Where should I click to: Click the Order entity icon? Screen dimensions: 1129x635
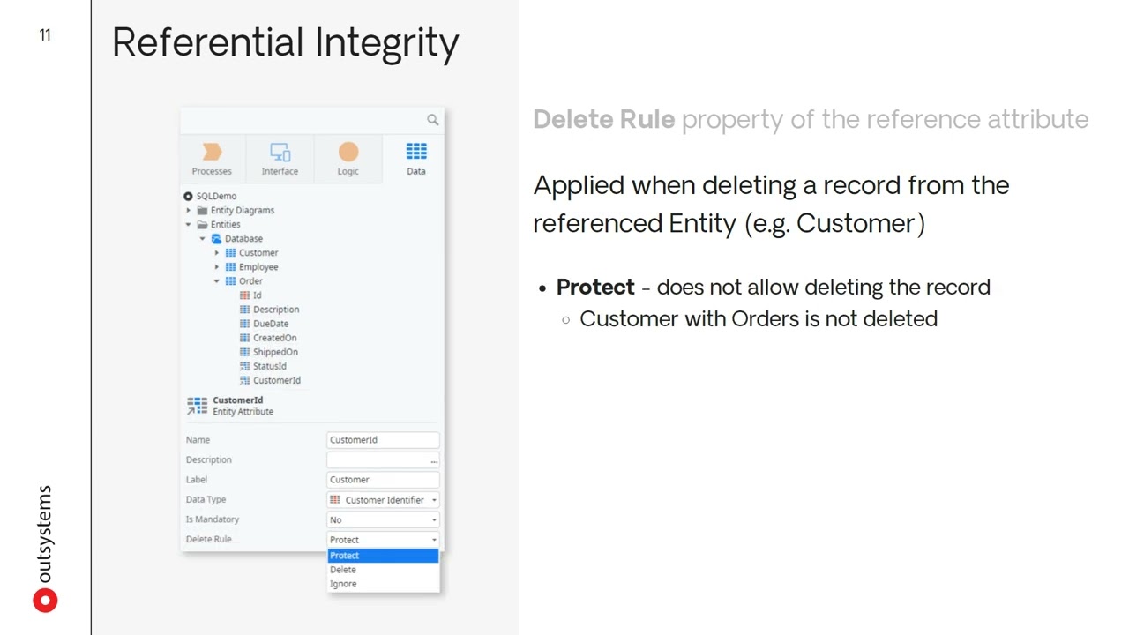click(x=230, y=280)
